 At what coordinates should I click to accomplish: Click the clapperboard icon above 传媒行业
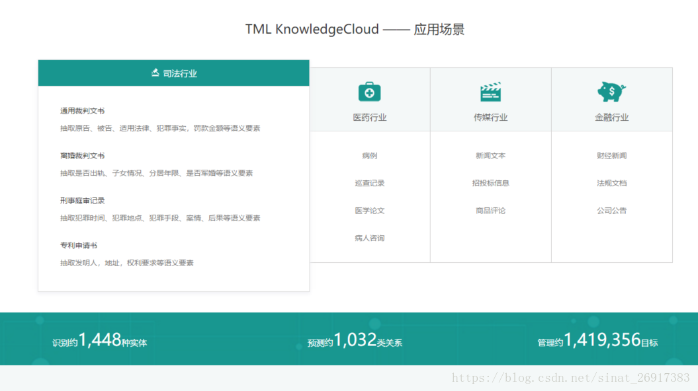point(490,92)
